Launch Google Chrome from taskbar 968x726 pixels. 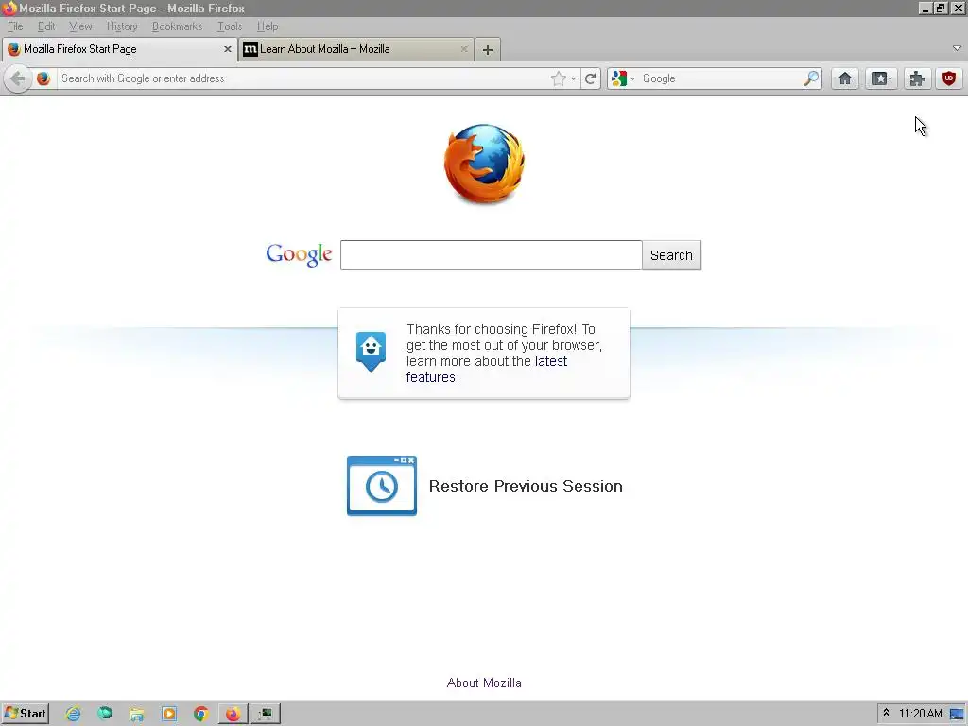click(x=200, y=714)
